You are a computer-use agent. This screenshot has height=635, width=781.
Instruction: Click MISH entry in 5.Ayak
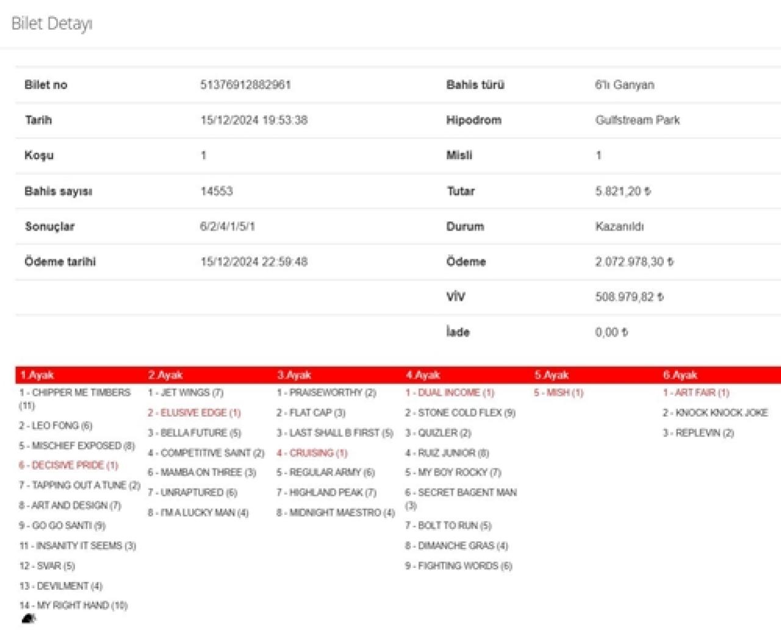[x=558, y=393]
